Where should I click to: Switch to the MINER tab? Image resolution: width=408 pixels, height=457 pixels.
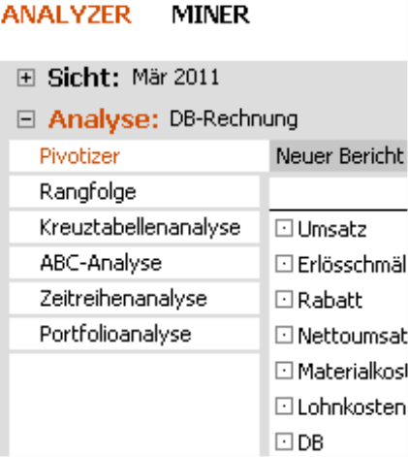(x=210, y=15)
